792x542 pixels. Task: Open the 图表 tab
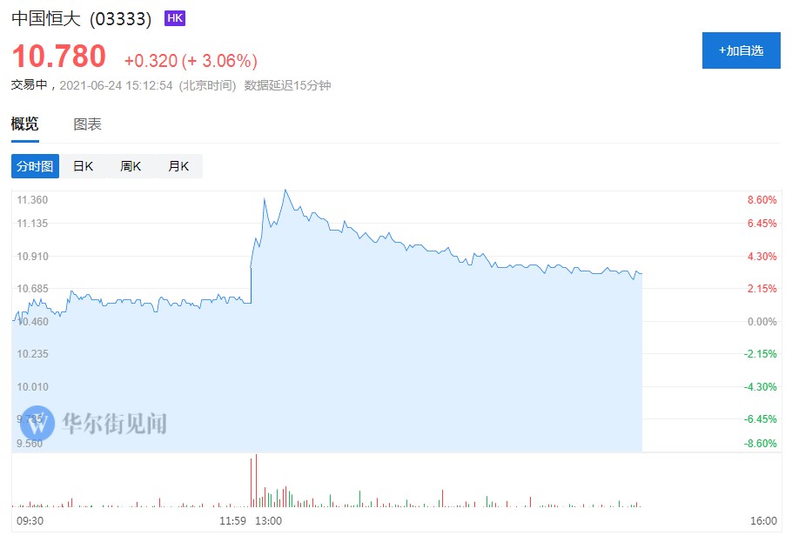[87, 124]
